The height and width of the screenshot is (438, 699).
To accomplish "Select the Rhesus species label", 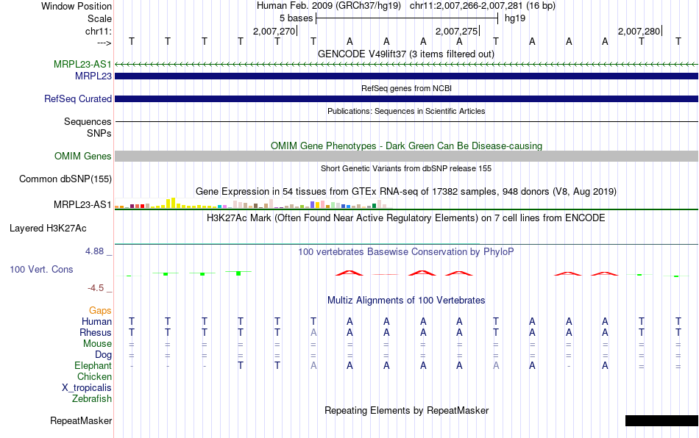I will click(96, 332).
